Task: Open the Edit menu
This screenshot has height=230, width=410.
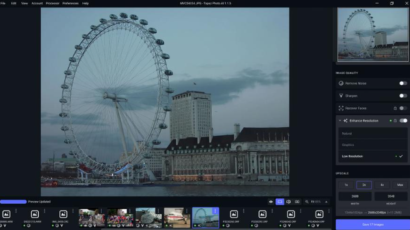Action: [x=14, y=3]
